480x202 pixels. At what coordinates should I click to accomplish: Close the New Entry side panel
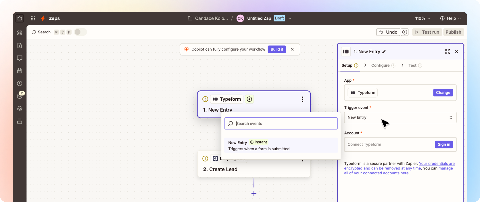[x=457, y=52]
